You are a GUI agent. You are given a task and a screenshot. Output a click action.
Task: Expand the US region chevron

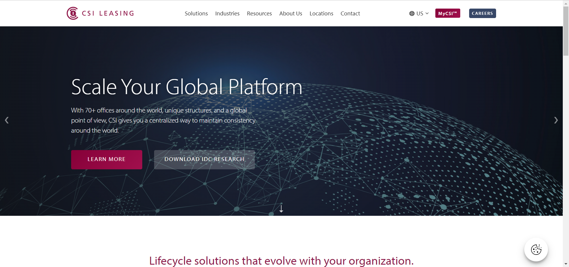[427, 13]
